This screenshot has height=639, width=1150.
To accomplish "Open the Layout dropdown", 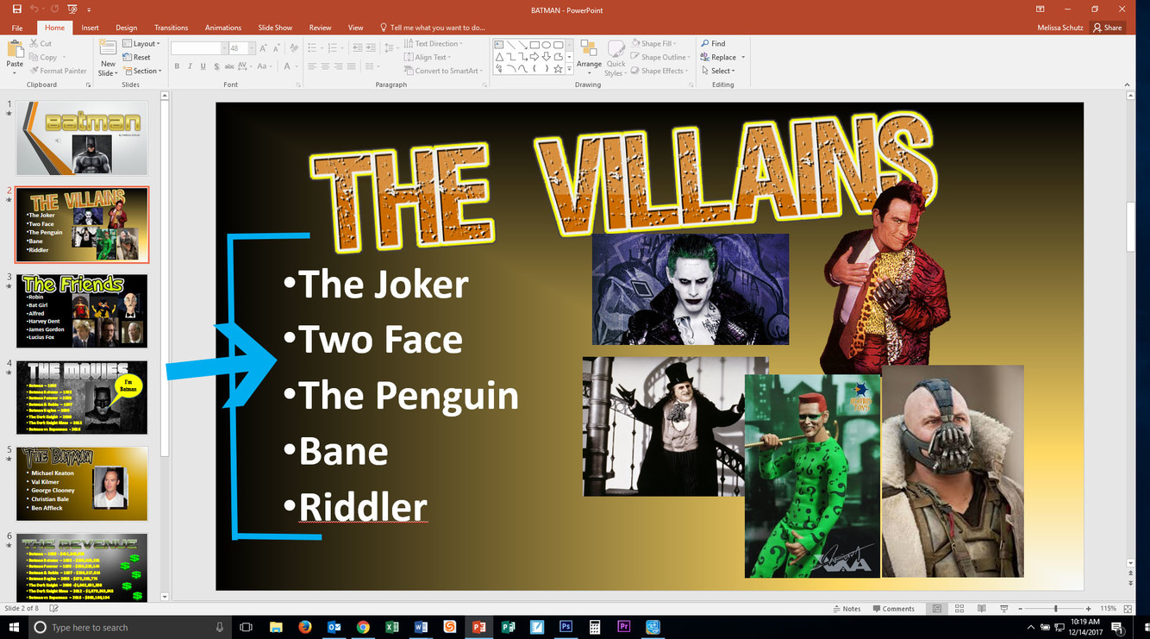I will [x=141, y=43].
